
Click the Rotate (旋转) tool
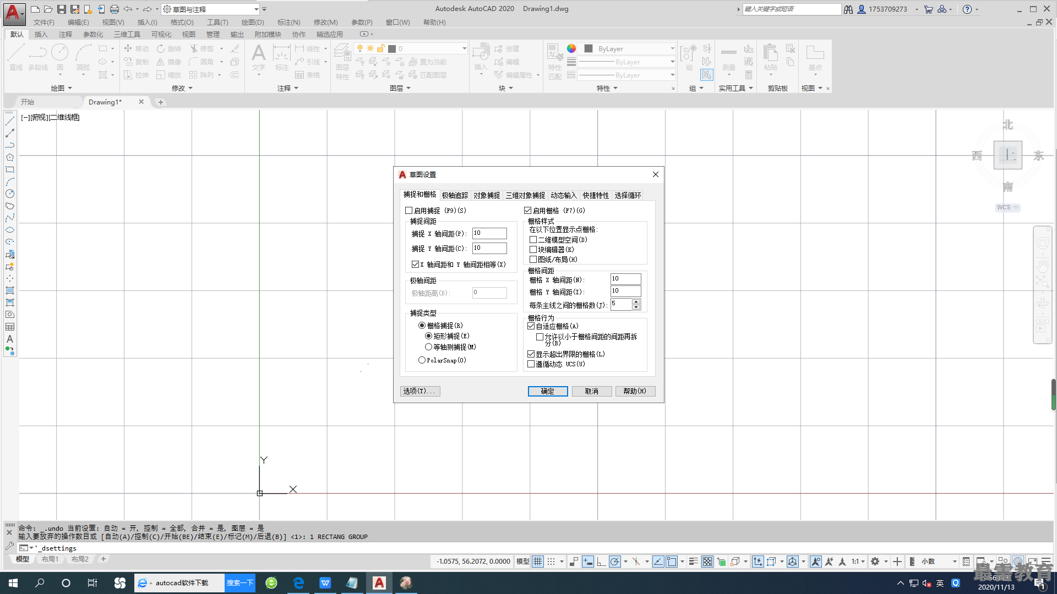[168, 48]
